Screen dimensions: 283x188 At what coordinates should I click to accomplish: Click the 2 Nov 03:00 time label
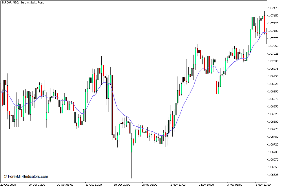coord(149,184)
